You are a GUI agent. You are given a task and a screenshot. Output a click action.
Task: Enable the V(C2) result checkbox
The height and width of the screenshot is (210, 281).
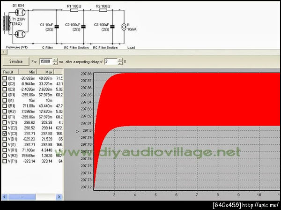point(5,128)
